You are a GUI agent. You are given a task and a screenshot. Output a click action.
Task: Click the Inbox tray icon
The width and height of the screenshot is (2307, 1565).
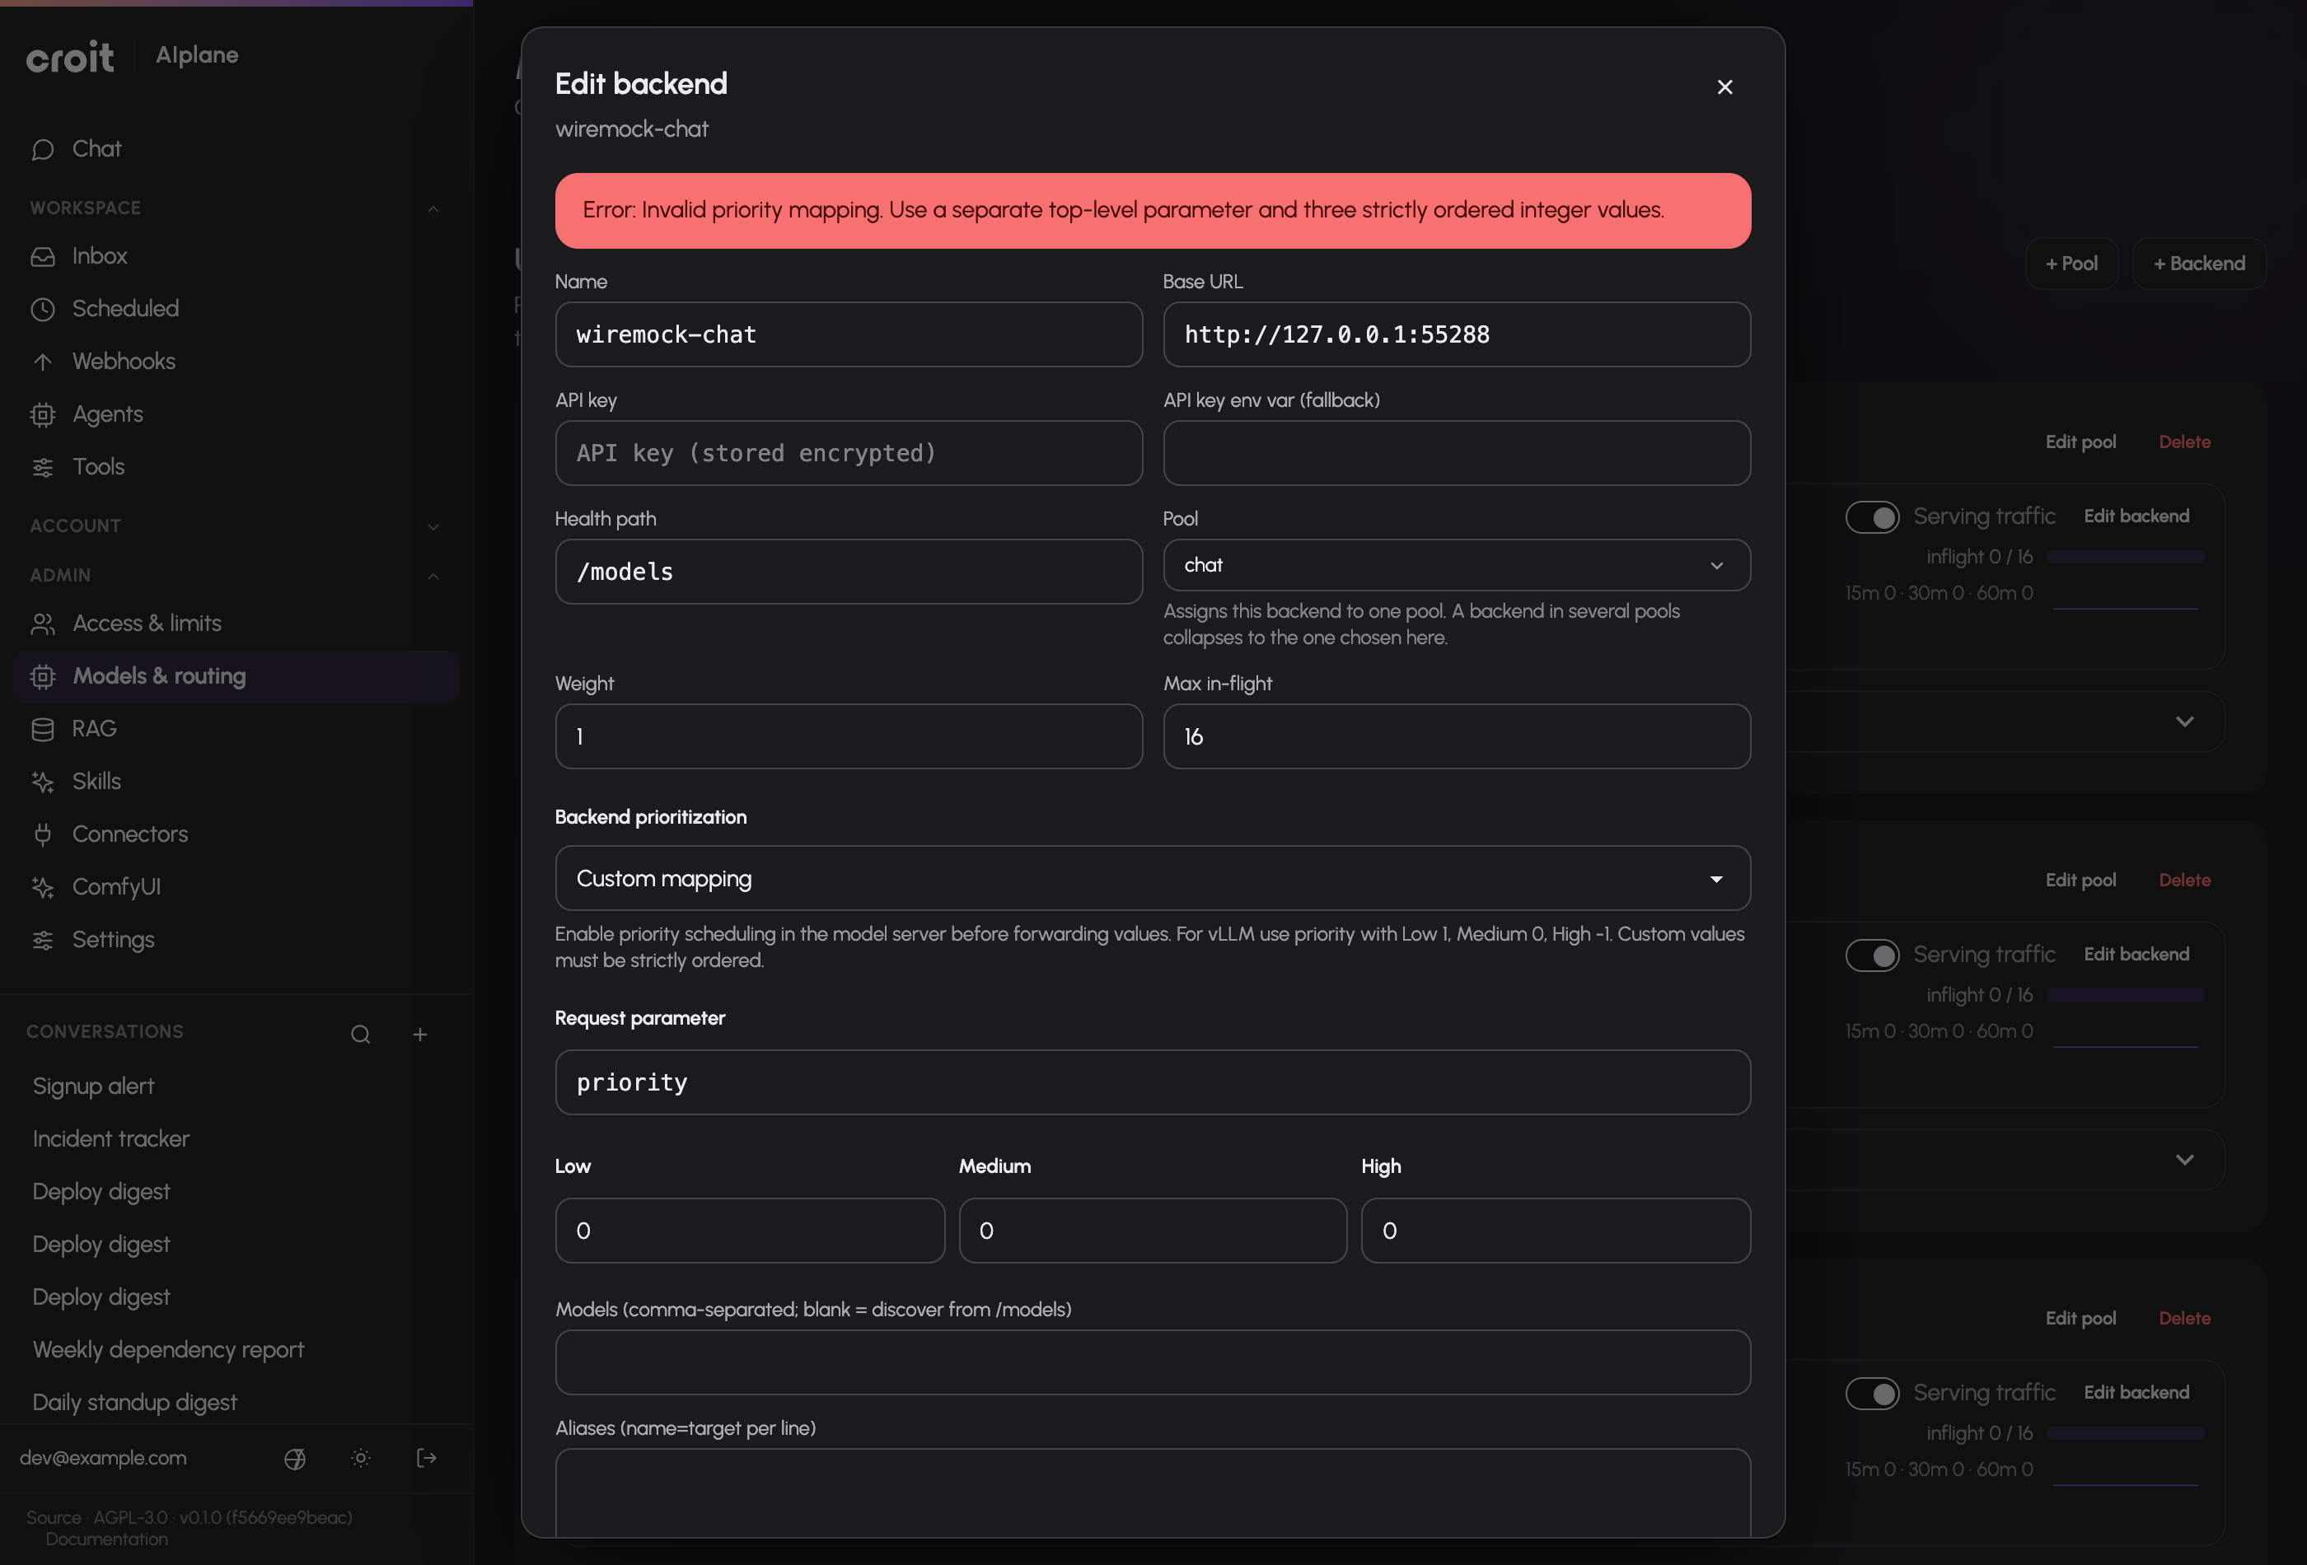(42, 256)
